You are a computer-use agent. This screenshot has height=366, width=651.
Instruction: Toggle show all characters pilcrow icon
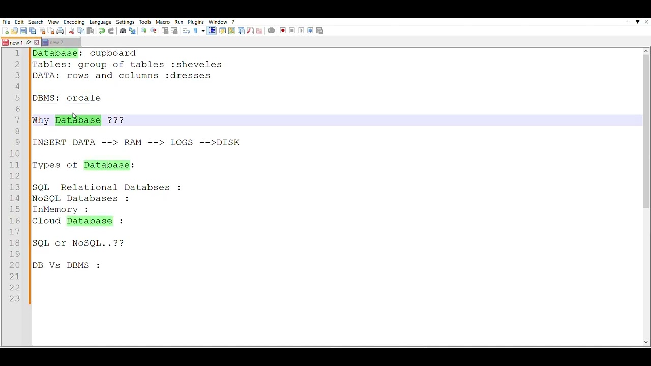tap(195, 30)
